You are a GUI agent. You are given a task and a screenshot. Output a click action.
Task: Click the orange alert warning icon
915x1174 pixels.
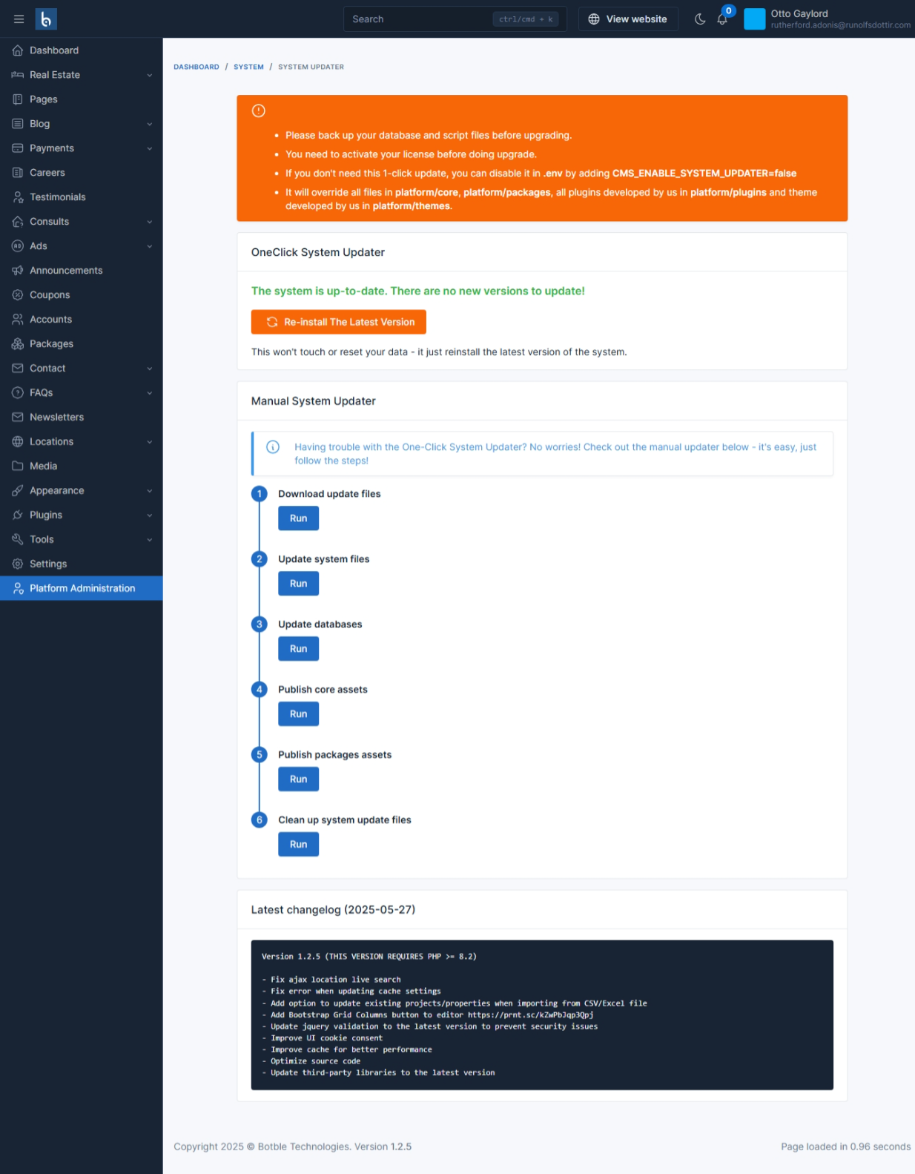coord(258,111)
